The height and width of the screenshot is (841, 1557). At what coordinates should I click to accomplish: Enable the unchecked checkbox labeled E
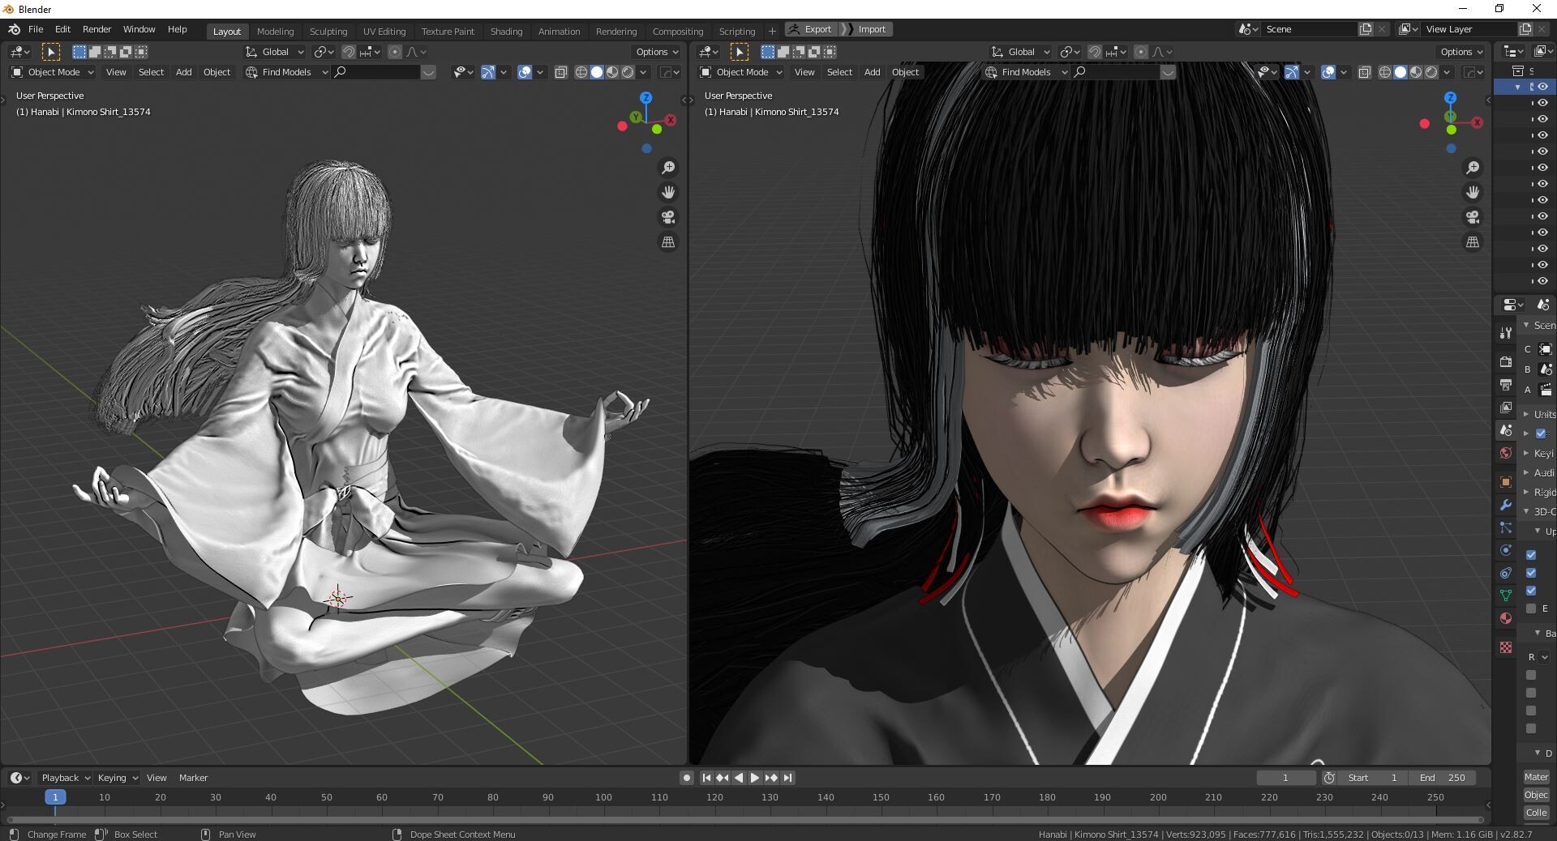click(1531, 608)
